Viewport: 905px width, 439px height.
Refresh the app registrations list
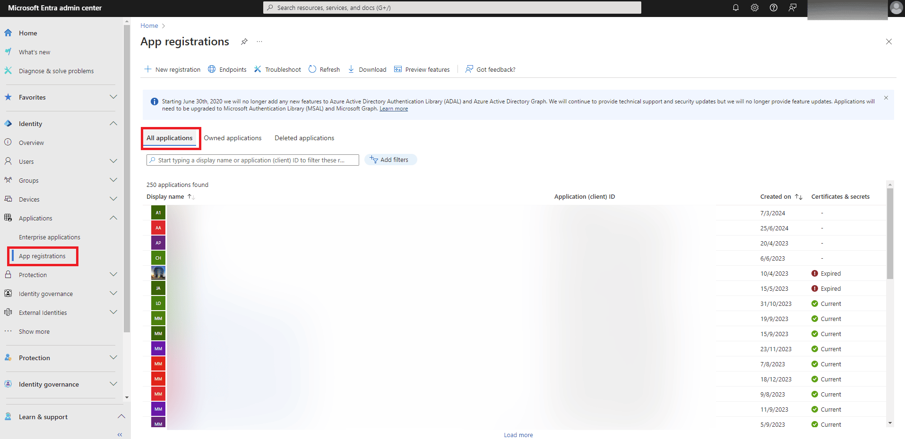click(324, 69)
